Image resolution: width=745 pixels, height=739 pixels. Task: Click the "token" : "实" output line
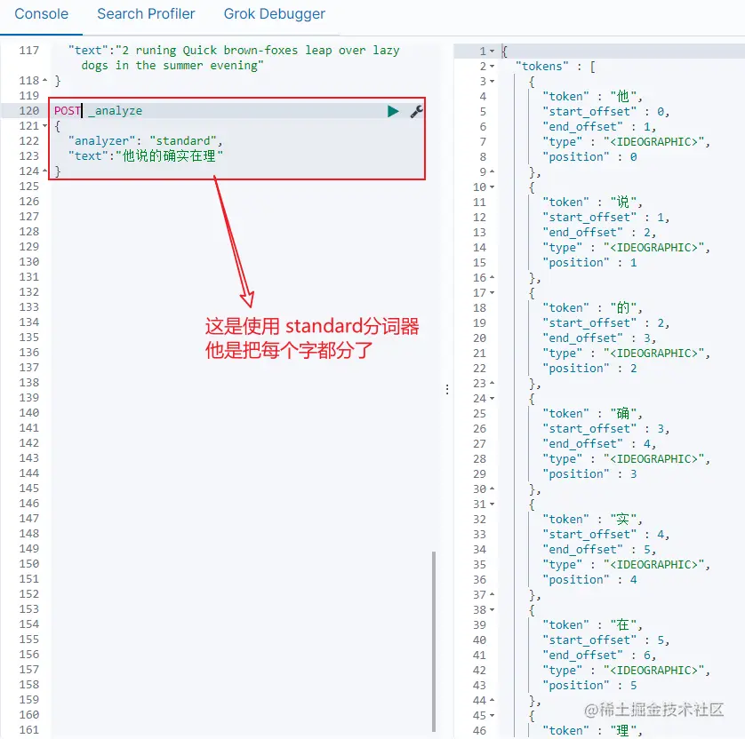coord(592,520)
